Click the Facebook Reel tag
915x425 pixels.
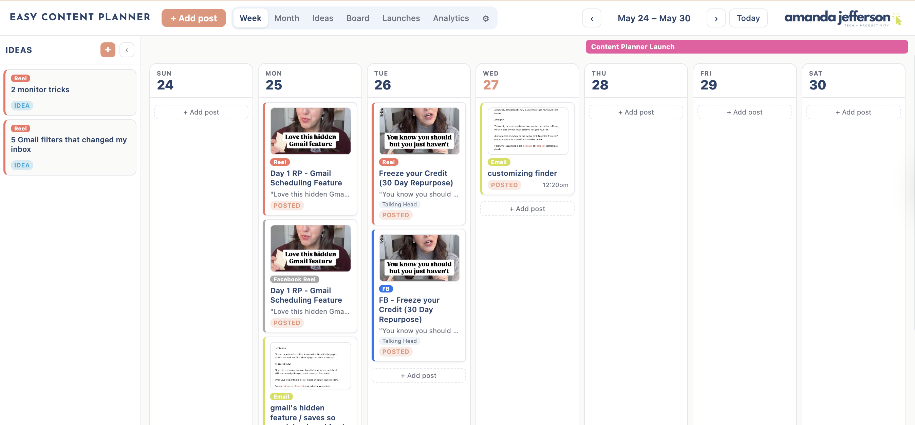coord(295,280)
